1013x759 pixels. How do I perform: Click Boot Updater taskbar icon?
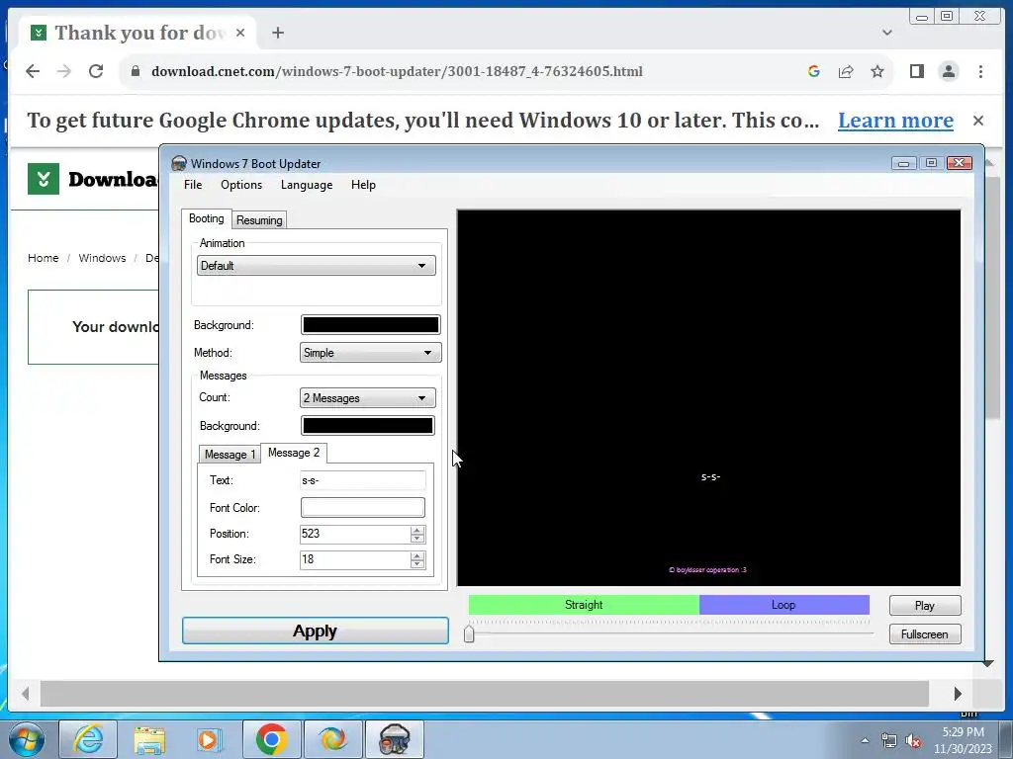pyautogui.click(x=395, y=739)
